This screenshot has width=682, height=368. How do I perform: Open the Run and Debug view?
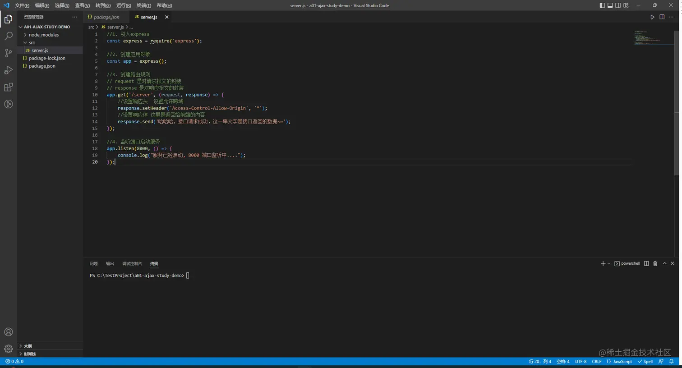tap(8, 70)
